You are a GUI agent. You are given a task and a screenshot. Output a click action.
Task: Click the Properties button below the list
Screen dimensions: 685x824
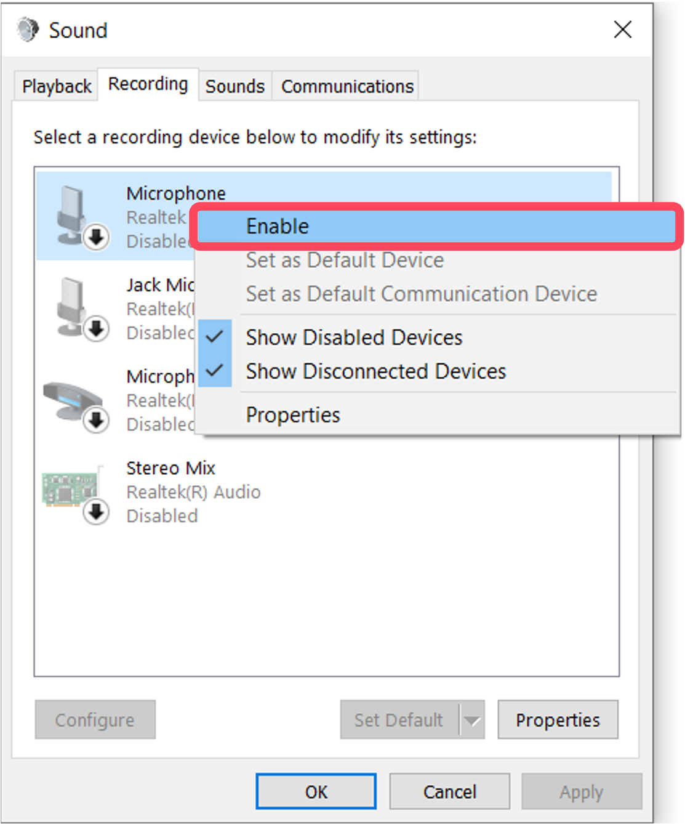558,719
